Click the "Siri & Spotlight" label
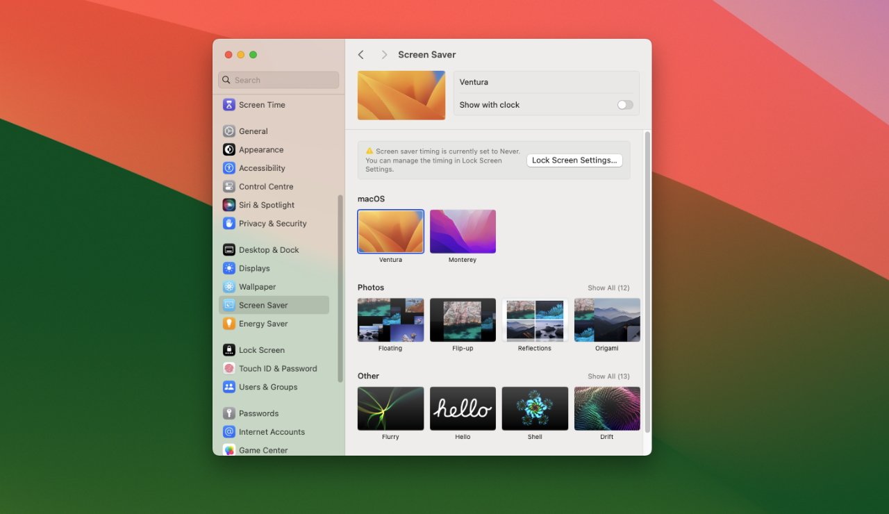The image size is (889, 514). coord(267,205)
